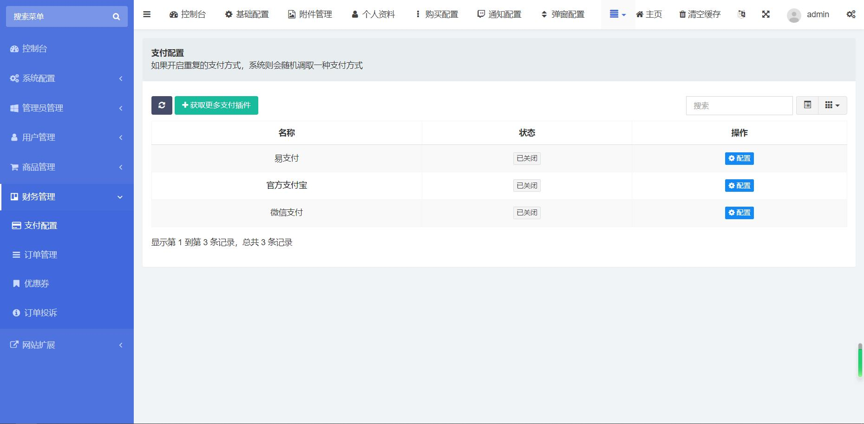Click 获取更多支付插件 button
This screenshot has height=424, width=864.
pyautogui.click(x=216, y=105)
